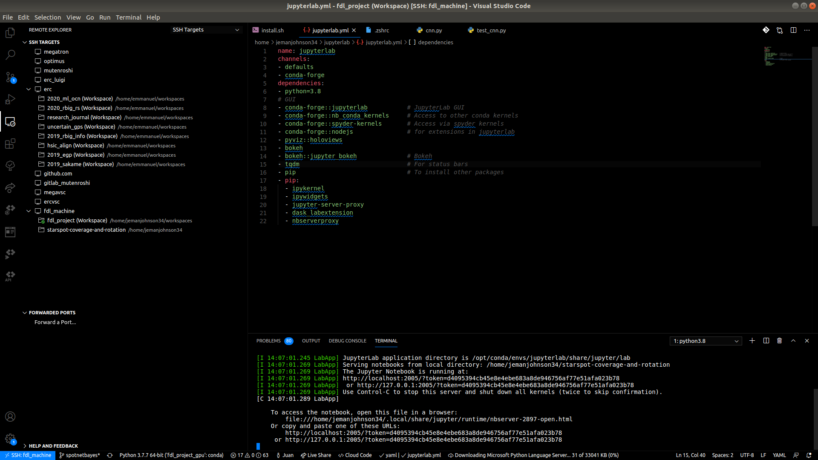Click the jemanjohnson34 breadcrumb segment
This screenshot has width=818, height=460.
(x=296, y=42)
